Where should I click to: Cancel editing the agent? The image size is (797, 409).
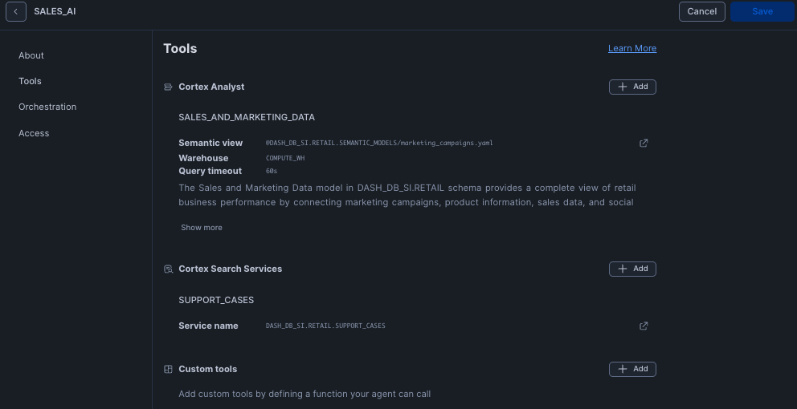click(702, 12)
